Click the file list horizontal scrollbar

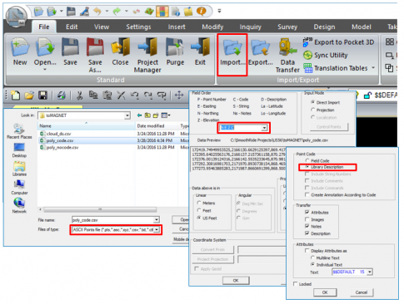[100, 209]
